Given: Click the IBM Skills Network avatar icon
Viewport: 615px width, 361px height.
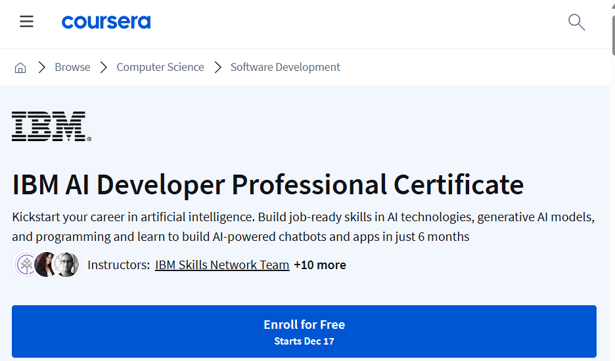Looking at the screenshot, I should click(24, 265).
